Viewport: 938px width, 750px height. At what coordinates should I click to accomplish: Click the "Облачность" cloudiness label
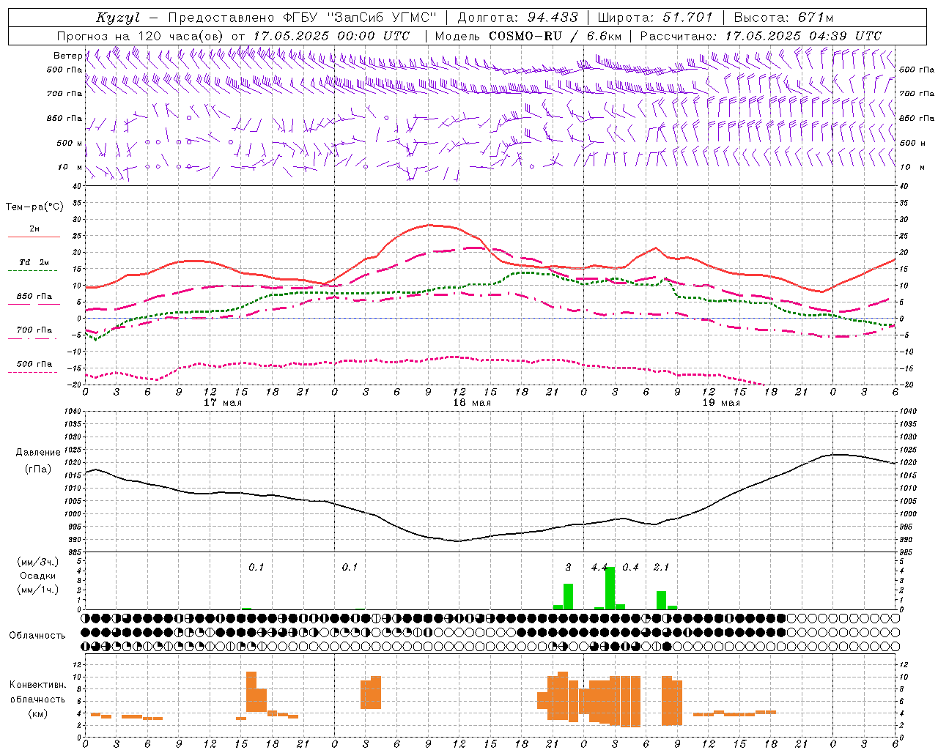click(37, 636)
